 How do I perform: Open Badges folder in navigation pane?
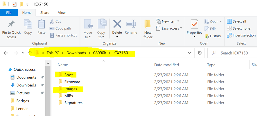(x=23, y=101)
